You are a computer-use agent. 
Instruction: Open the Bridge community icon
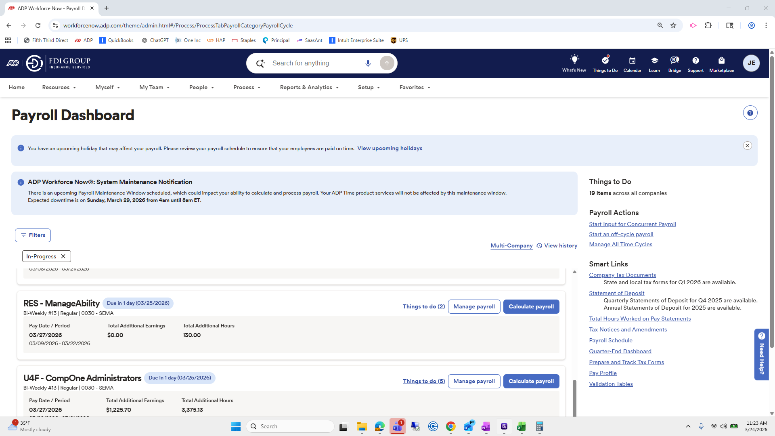point(674,61)
